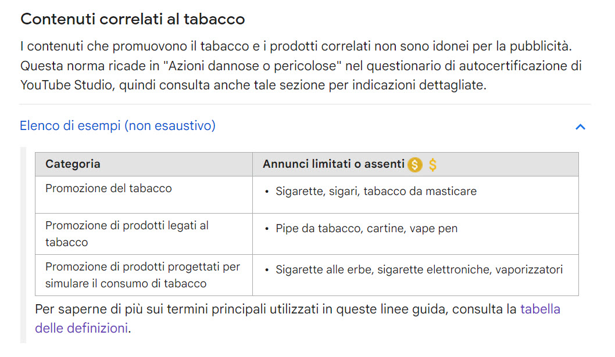Select "Promozione di prodotti legati al tabacco" cell

[x=144, y=234]
